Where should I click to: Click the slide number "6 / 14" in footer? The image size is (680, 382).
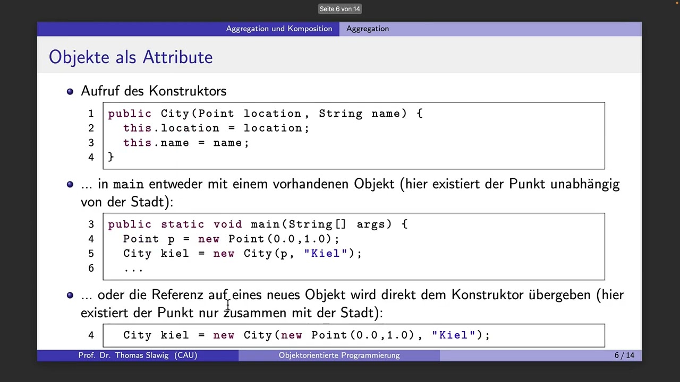point(624,355)
